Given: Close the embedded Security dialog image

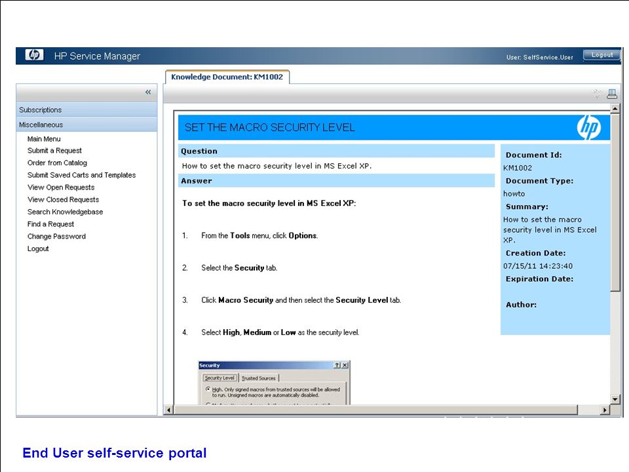Looking at the screenshot, I should click(345, 365).
